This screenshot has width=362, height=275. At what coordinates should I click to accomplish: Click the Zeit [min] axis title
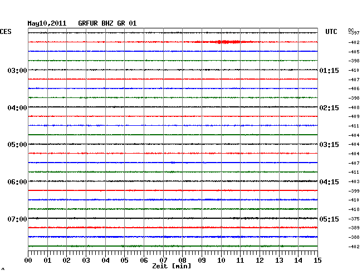click(x=172, y=266)
